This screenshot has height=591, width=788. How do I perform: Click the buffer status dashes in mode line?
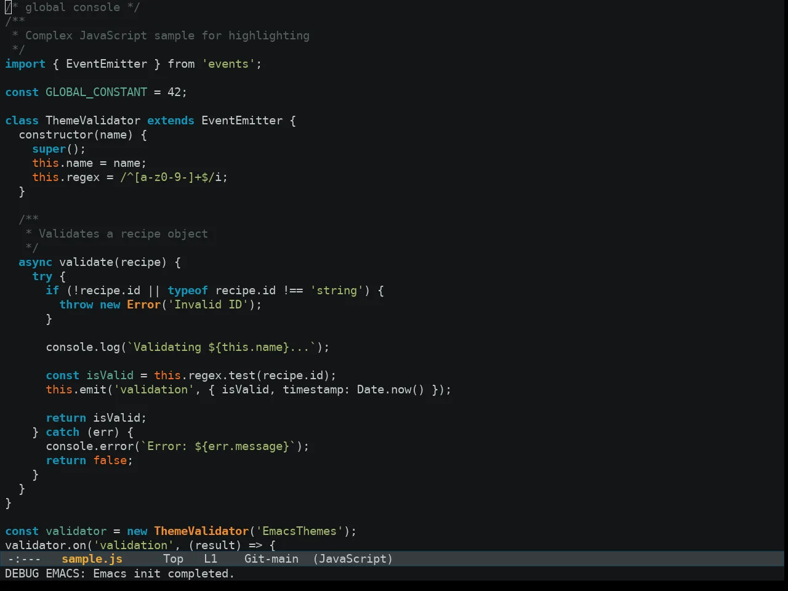pyautogui.click(x=25, y=559)
